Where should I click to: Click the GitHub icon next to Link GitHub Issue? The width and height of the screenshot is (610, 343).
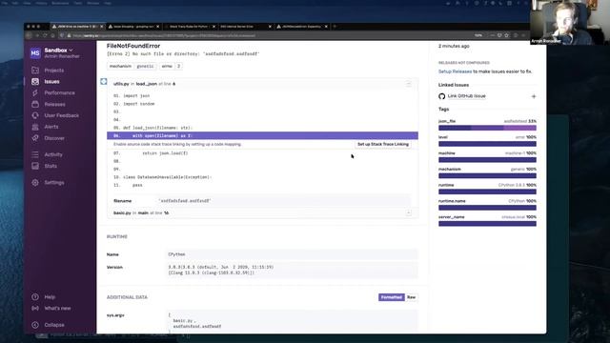(x=442, y=96)
